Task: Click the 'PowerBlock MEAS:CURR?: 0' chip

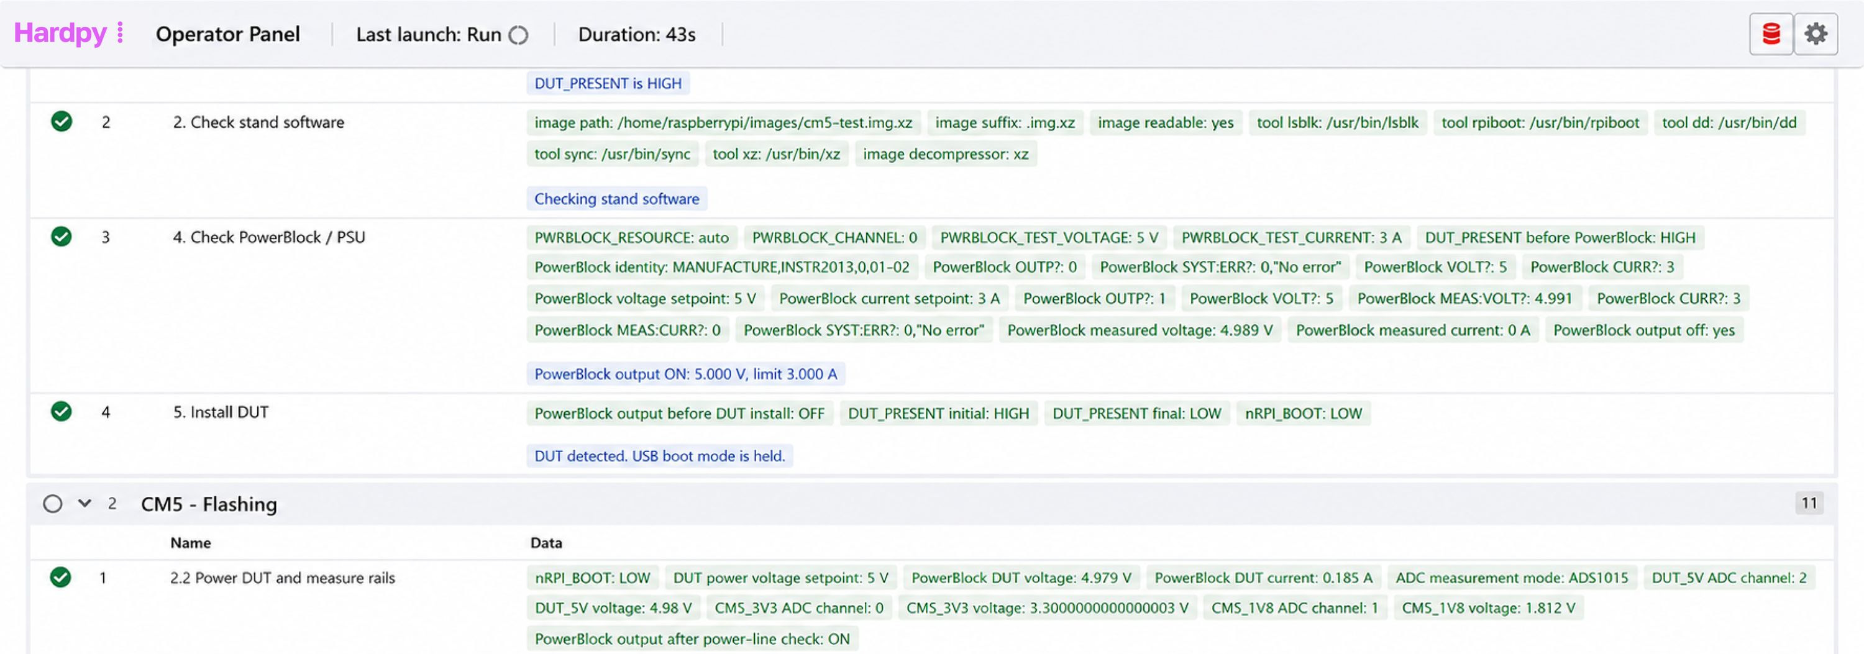Action: 628,330
